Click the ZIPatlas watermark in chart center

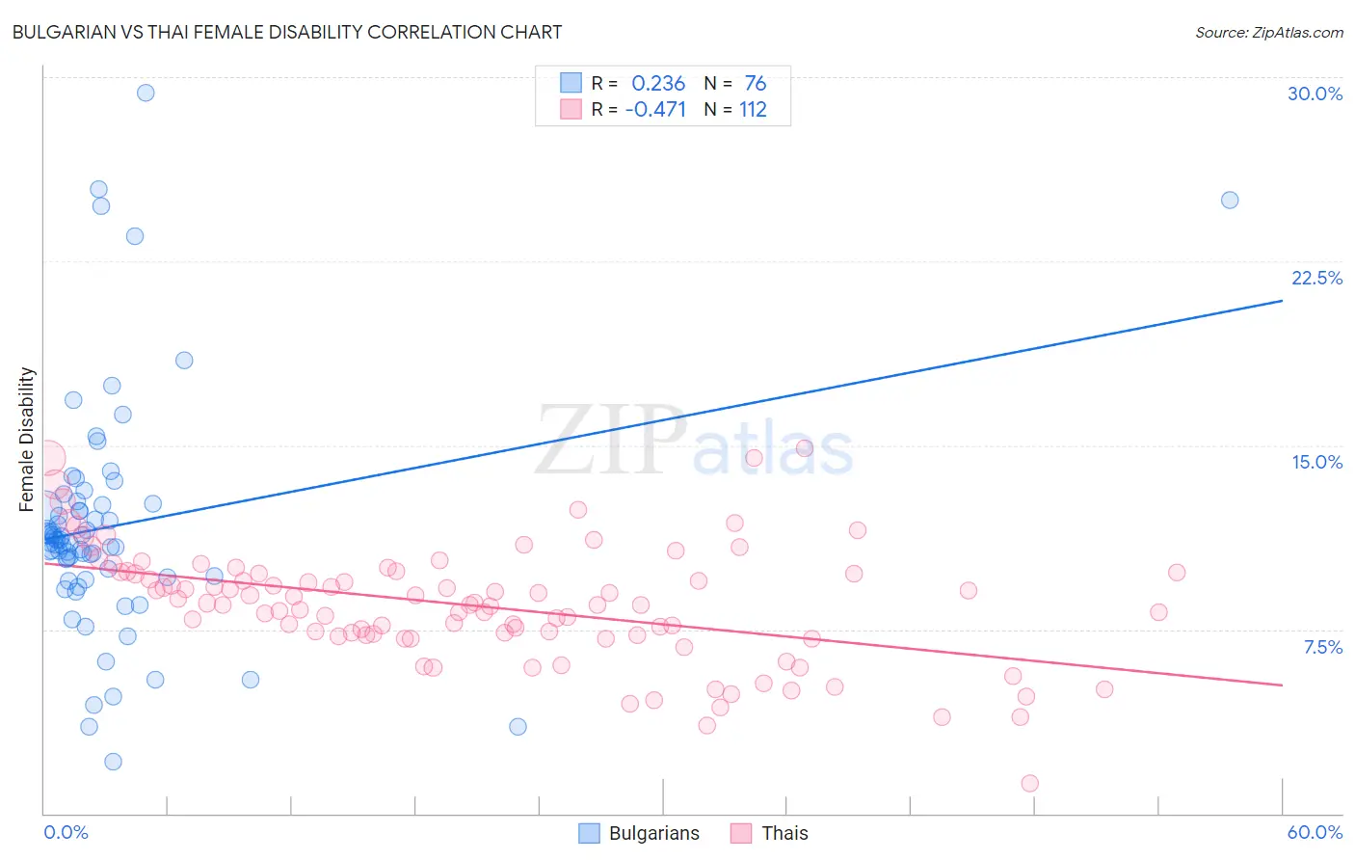point(695,442)
